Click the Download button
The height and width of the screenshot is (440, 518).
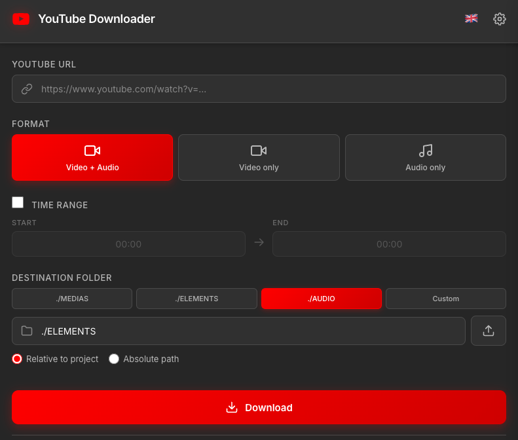coord(259,407)
